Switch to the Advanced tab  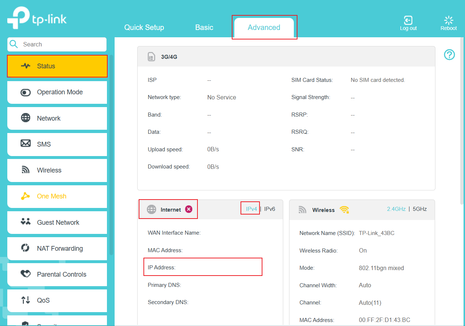pyautogui.click(x=264, y=27)
